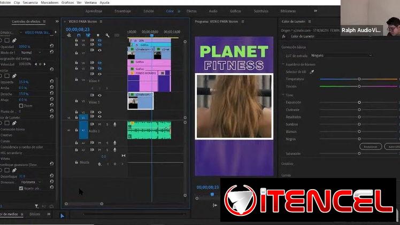Screen dimensions: 400x225
Task: Toggle lock on the Video 4 track
Action: click(76, 80)
